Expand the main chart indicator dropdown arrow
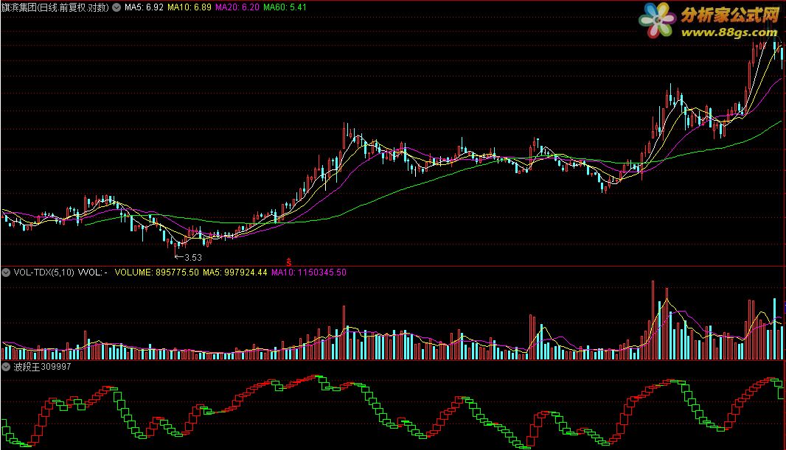This screenshot has height=450, width=786. pos(116,7)
